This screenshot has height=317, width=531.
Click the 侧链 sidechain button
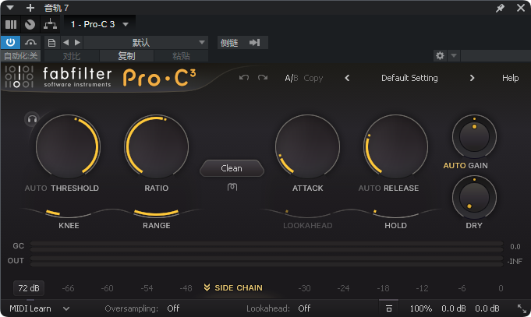click(x=229, y=43)
